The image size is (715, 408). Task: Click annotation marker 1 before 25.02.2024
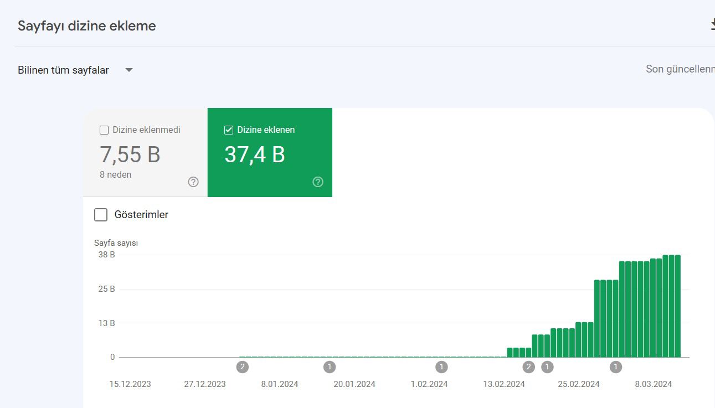547,366
